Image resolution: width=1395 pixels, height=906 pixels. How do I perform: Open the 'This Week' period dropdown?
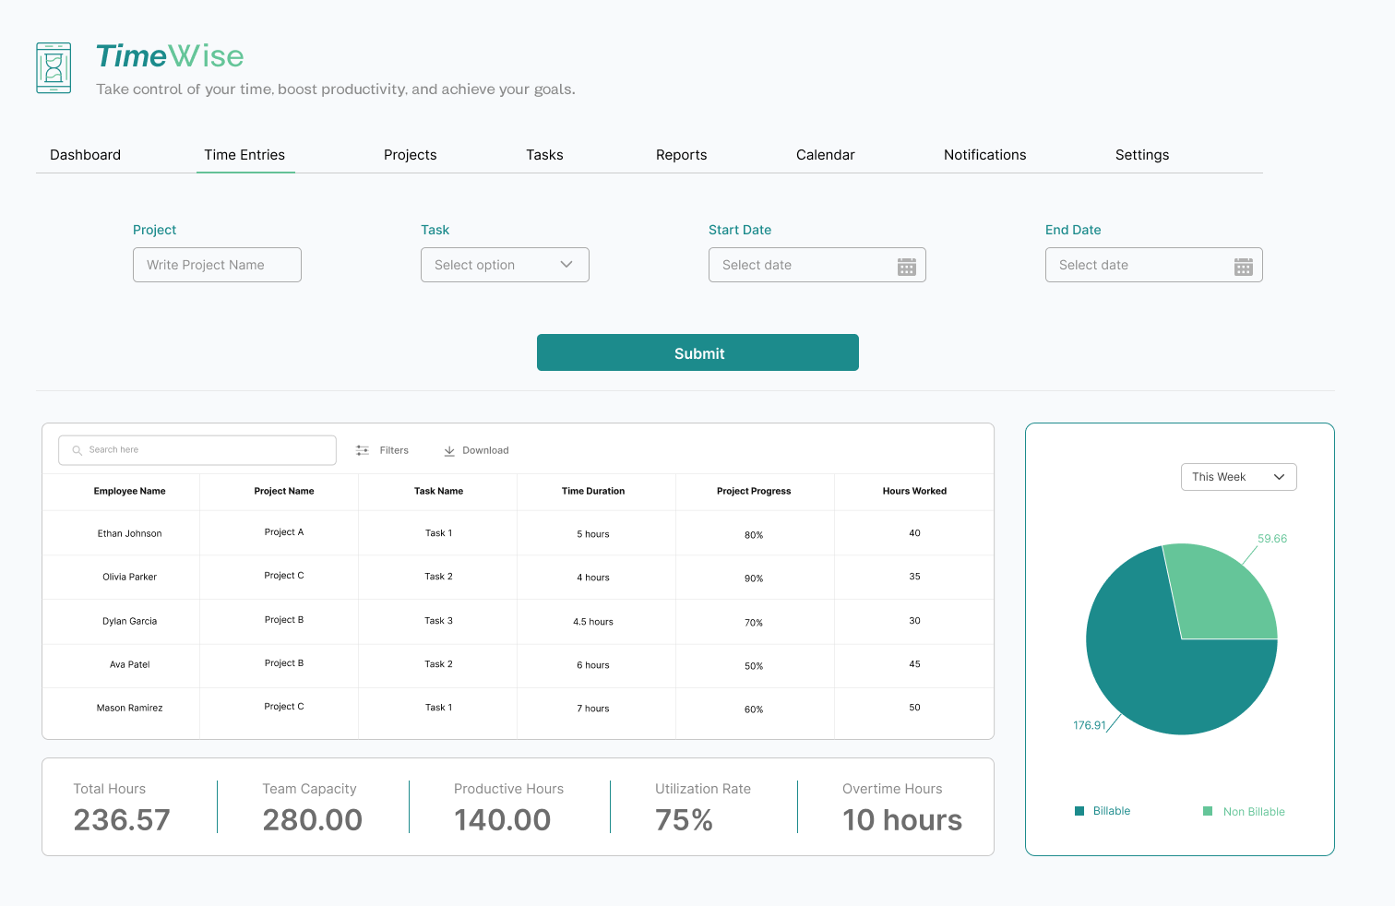tap(1238, 477)
